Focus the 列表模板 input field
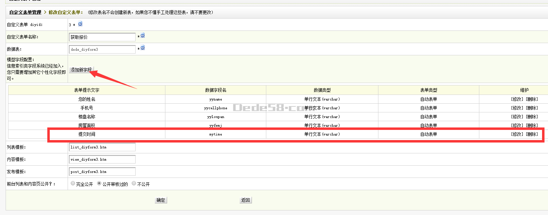548x215 pixels. pos(102,147)
